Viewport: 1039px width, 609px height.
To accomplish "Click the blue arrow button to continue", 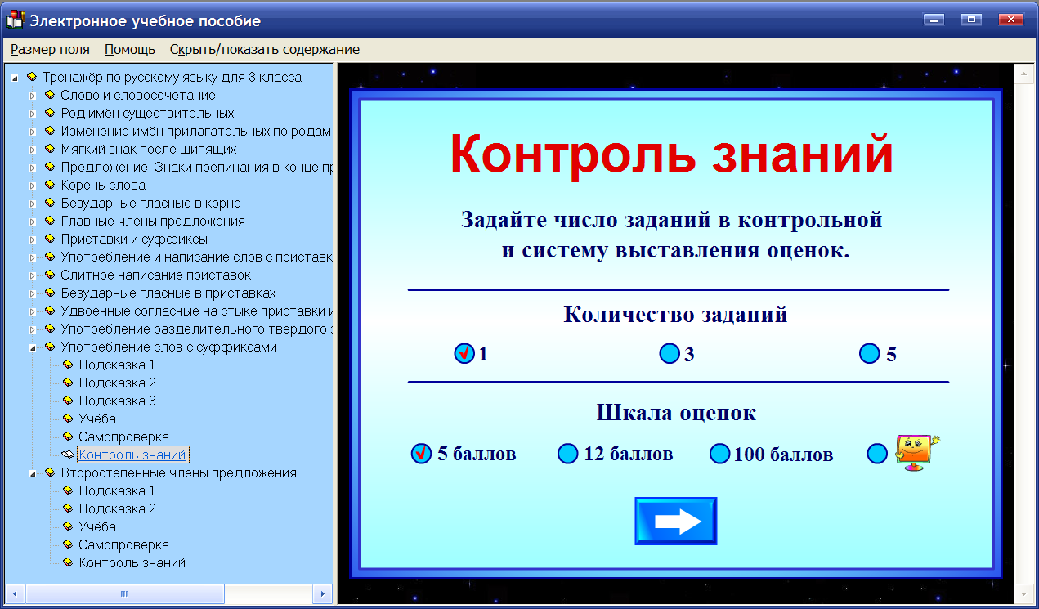I will pyautogui.click(x=676, y=519).
